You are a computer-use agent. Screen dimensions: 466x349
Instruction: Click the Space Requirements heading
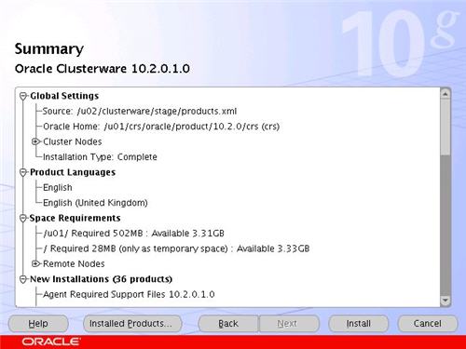(75, 218)
